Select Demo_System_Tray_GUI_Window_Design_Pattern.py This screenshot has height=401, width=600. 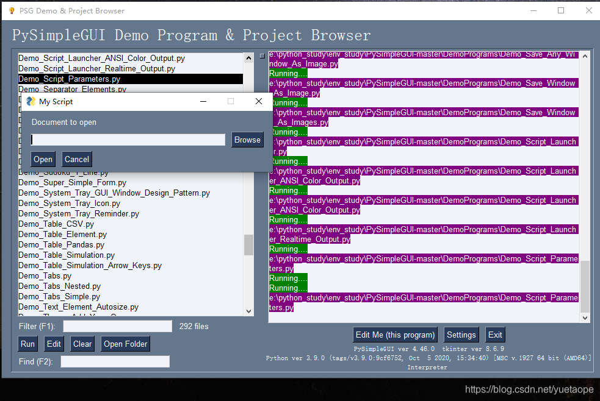pos(131,193)
